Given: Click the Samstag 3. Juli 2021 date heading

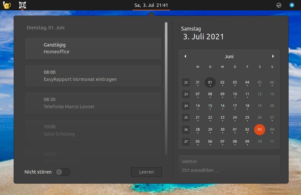Looking at the screenshot, I should (x=203, y=33).
